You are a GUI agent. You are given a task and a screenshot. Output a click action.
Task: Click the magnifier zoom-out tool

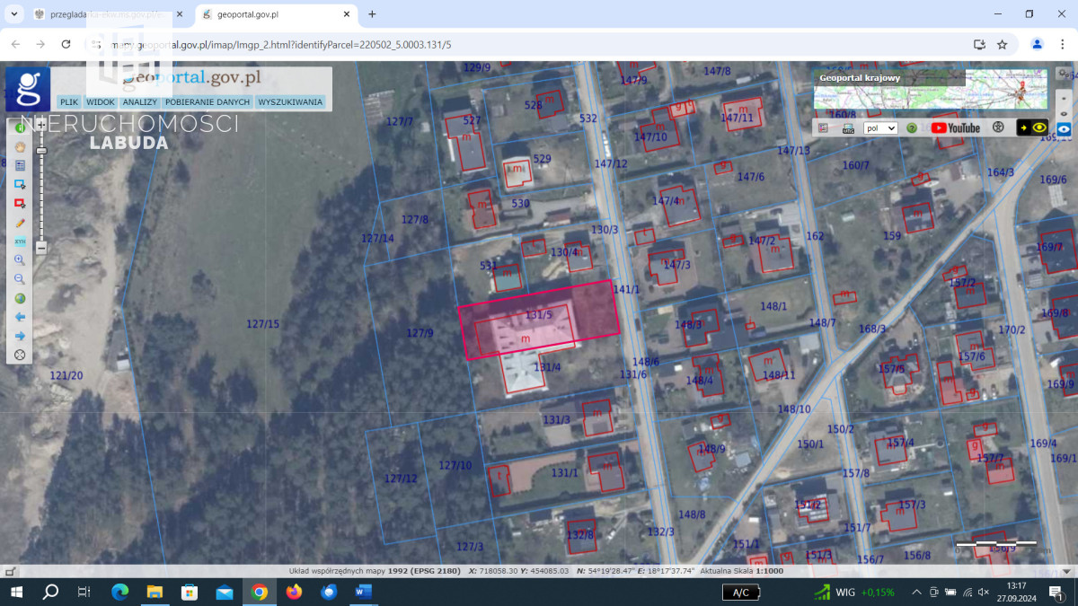point(20,279)
